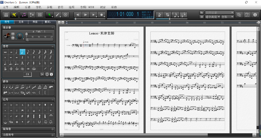Select the accent mark in the markings palette
Image resolution: width=261 pixels, height=138 pixels.
tap(5, 105)
